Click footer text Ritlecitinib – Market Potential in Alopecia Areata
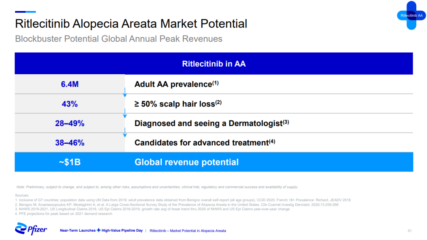Image resolution: width=427 pixels, height=240 pixels. [188, 231]
